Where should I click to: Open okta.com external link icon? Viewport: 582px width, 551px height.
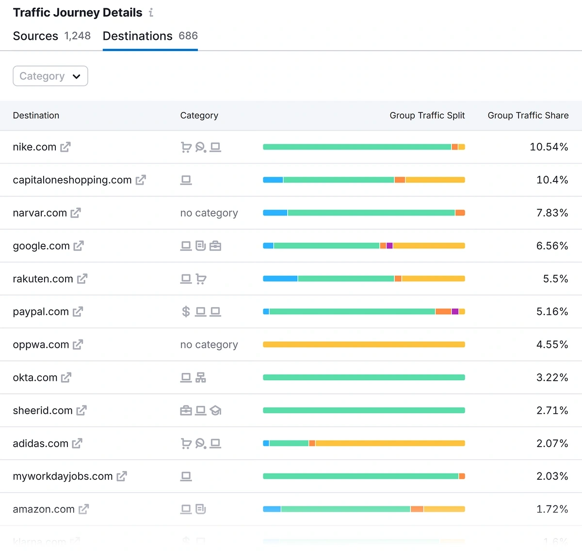click(66, 377)
